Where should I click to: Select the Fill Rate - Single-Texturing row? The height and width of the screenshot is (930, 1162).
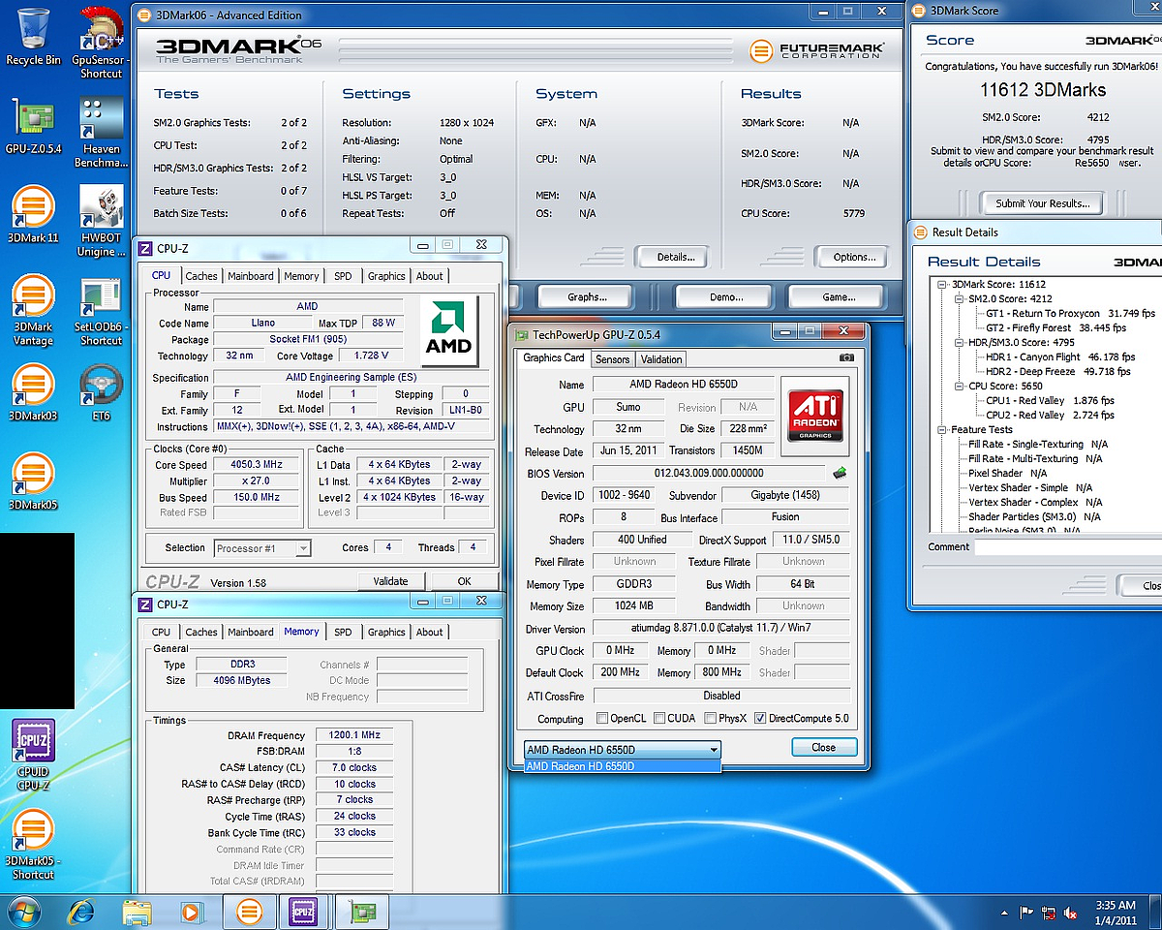coord(1038,445)
